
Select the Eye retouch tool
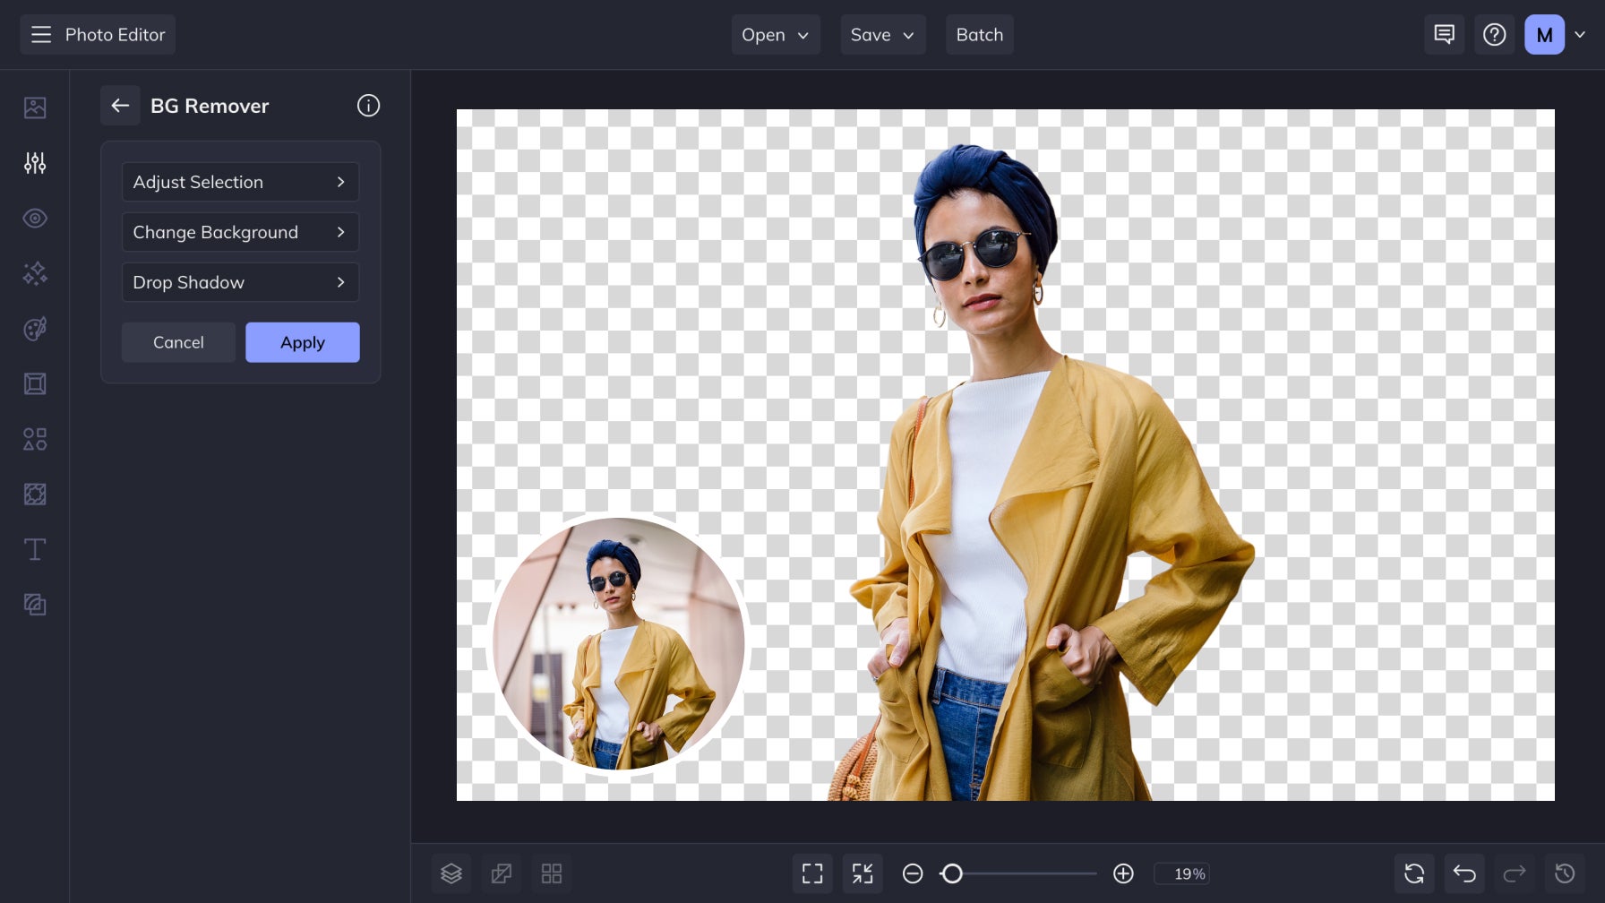click(34, 218)
